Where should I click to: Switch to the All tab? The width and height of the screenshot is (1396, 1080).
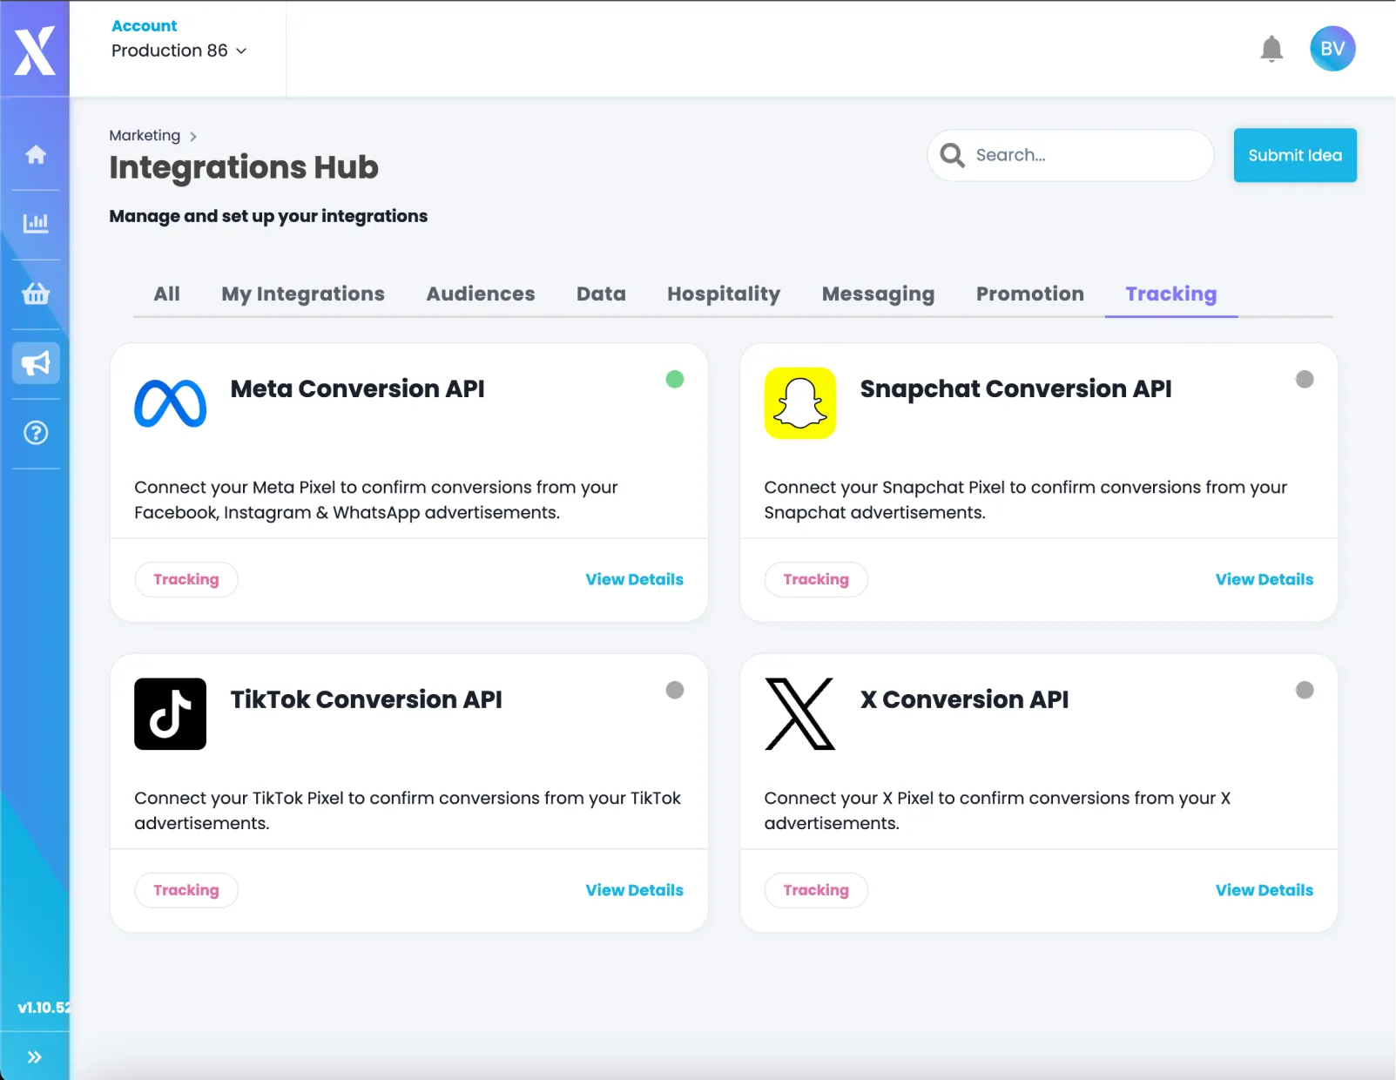[167, 294]
